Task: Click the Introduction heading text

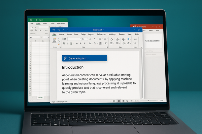Action: [x=73, y=67]
